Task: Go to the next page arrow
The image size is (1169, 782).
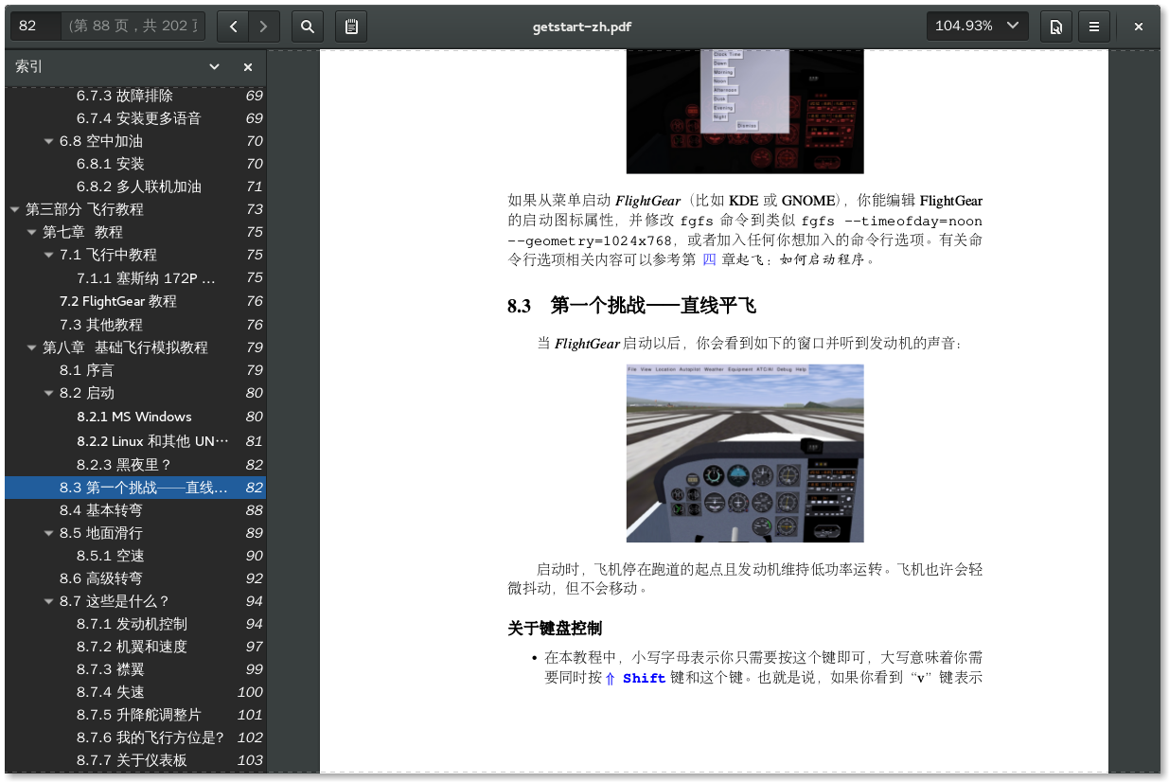Action: (262, 27)
